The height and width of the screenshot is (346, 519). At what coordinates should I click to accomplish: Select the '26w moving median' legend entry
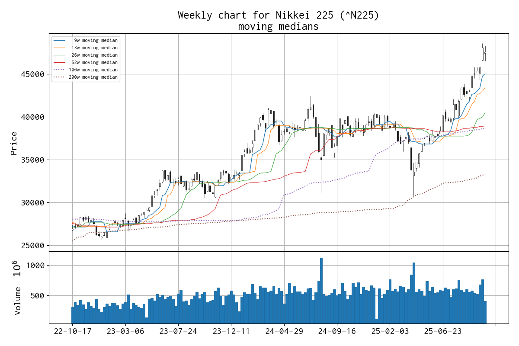coord(86,55)
